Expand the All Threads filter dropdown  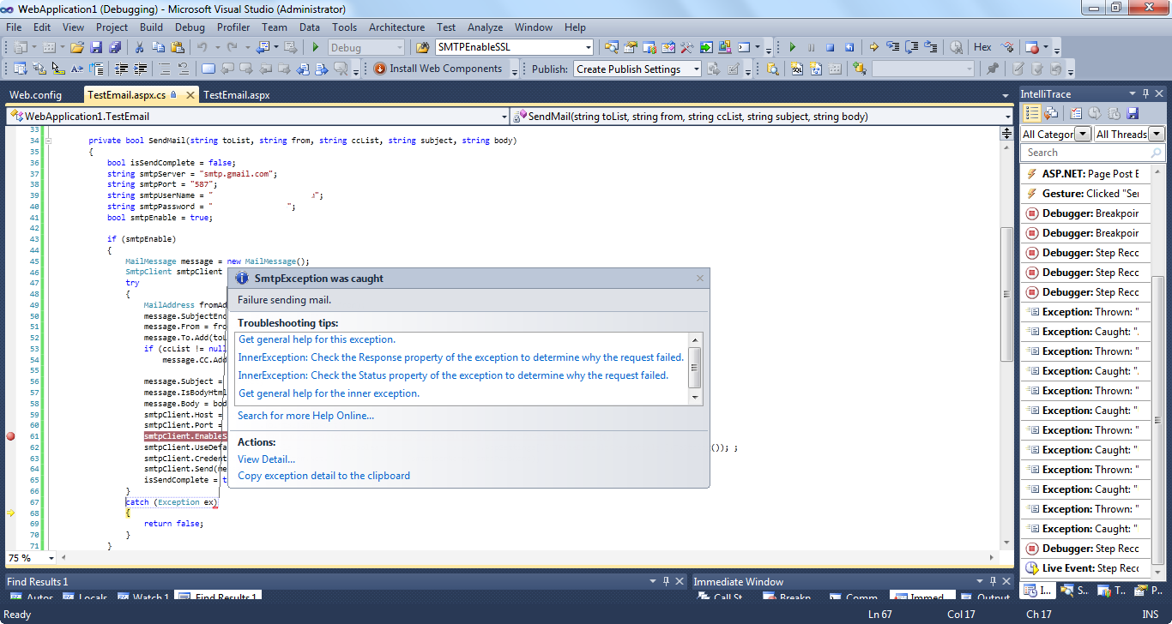point(1156,134)
